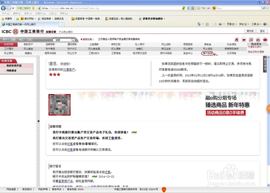Click the red download tray icon

coord(258,40)
